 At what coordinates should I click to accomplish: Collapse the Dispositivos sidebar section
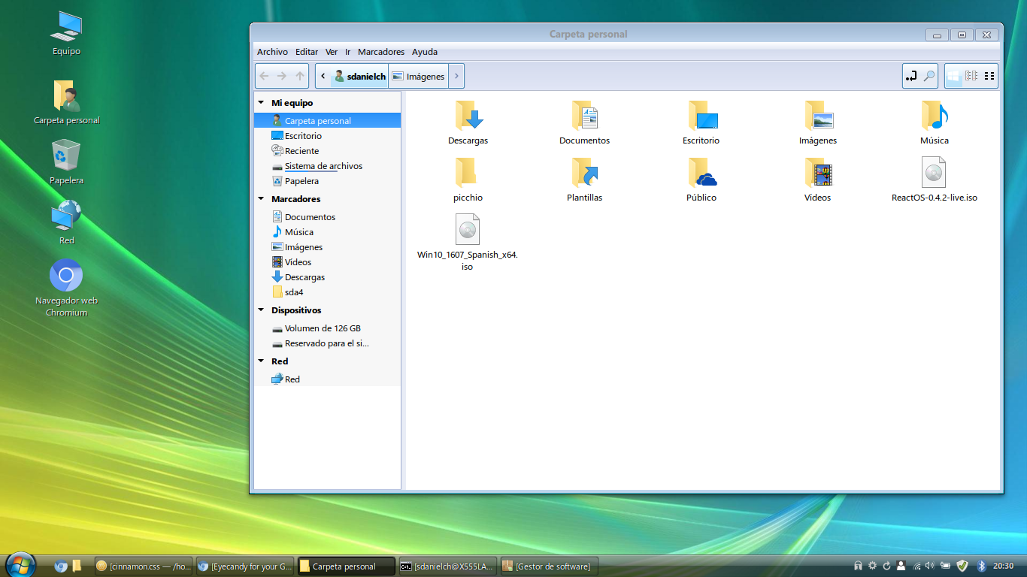(x=261, y=310)
